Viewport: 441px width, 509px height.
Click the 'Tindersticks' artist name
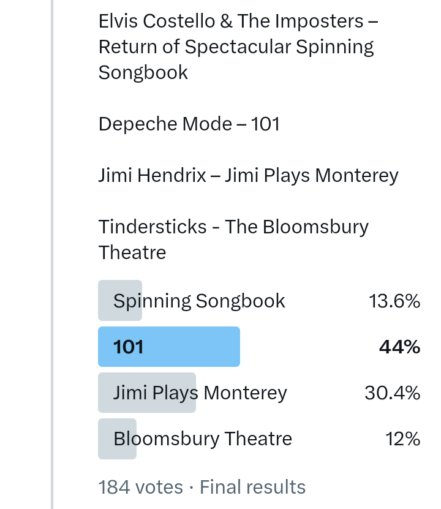pyautogui.click(x=153, y=227)
